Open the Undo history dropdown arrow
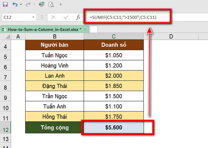208x148 pixels. pos(21,4)
